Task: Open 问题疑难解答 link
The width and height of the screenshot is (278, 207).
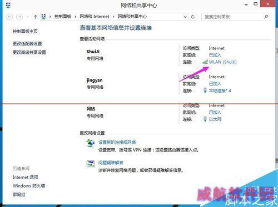Action: coord(111,163)
